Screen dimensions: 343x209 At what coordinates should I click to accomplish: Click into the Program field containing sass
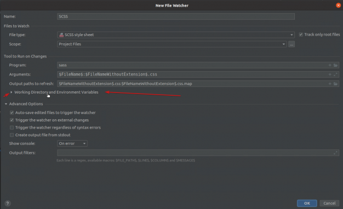click(192, 65)
